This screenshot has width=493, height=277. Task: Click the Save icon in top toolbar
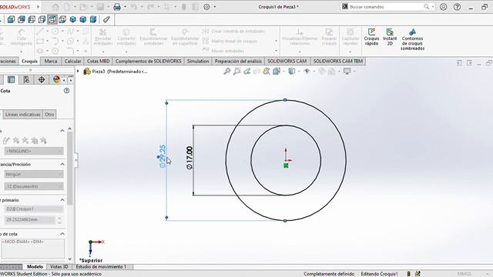pyautogui.click(x=100, y=7)
